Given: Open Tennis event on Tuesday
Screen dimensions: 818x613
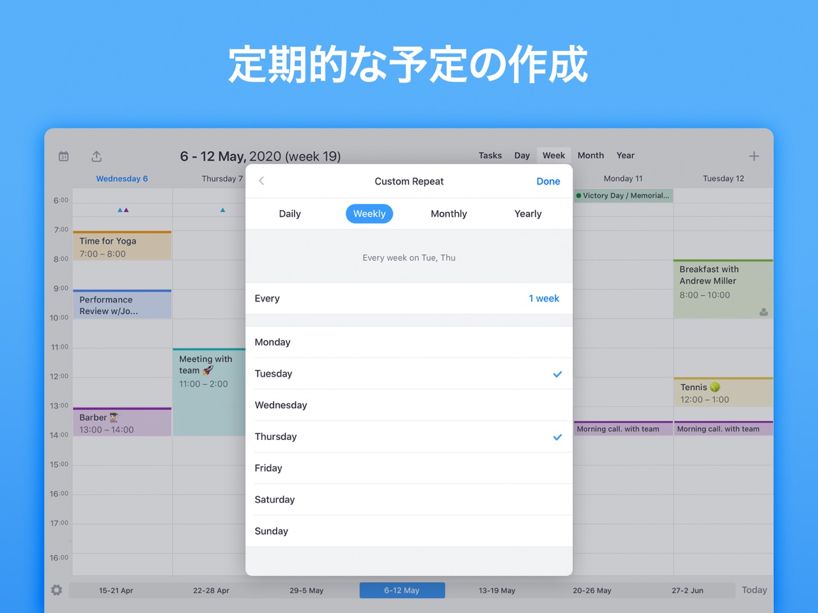Looking at the screenshot, I should pos(723,393).
